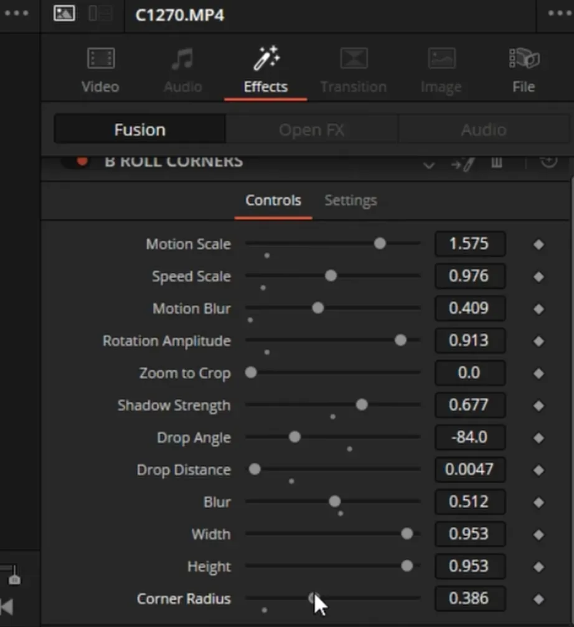Select the Fusion effects sub-tab
The image size is (574, 627).
[140, 129]
